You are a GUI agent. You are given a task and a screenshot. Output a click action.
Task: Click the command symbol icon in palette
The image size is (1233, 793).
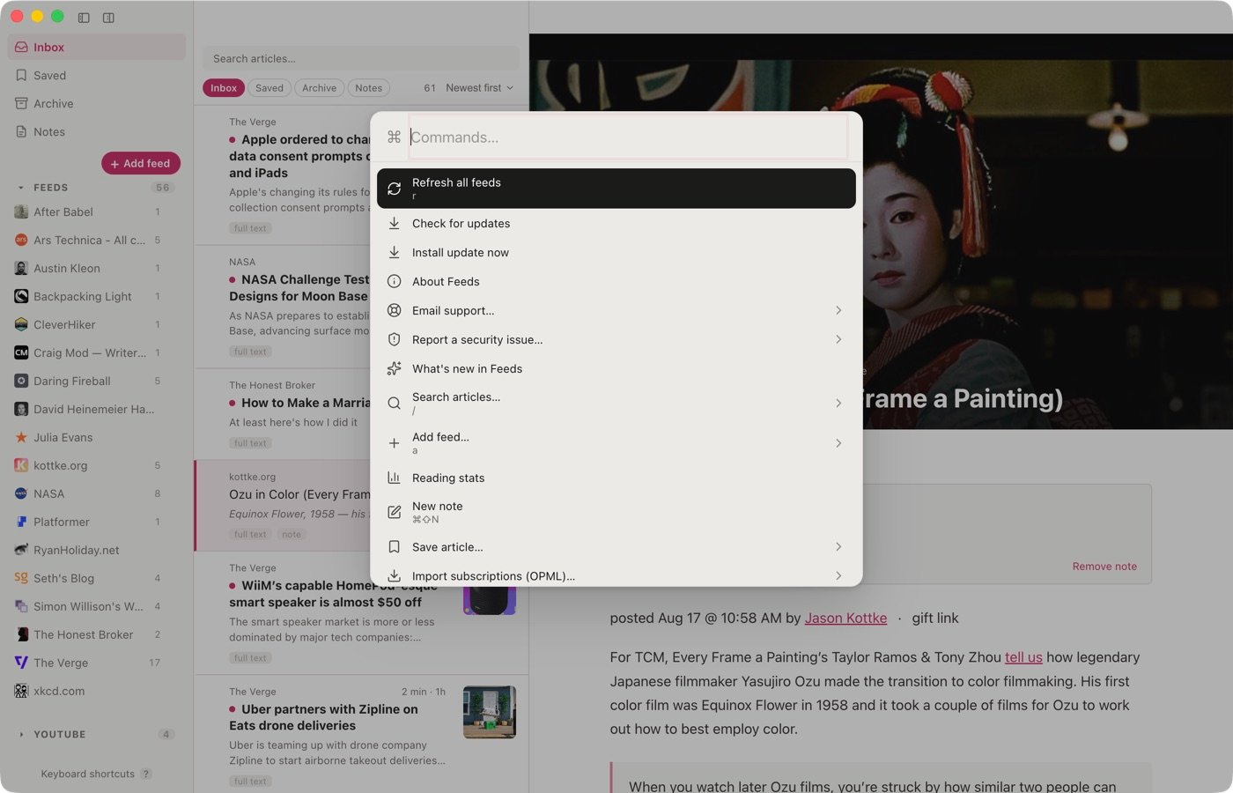[x=394, y=137]
